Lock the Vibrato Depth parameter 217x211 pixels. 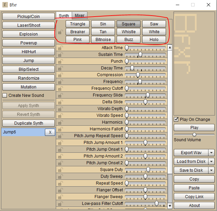click(60, 109)
